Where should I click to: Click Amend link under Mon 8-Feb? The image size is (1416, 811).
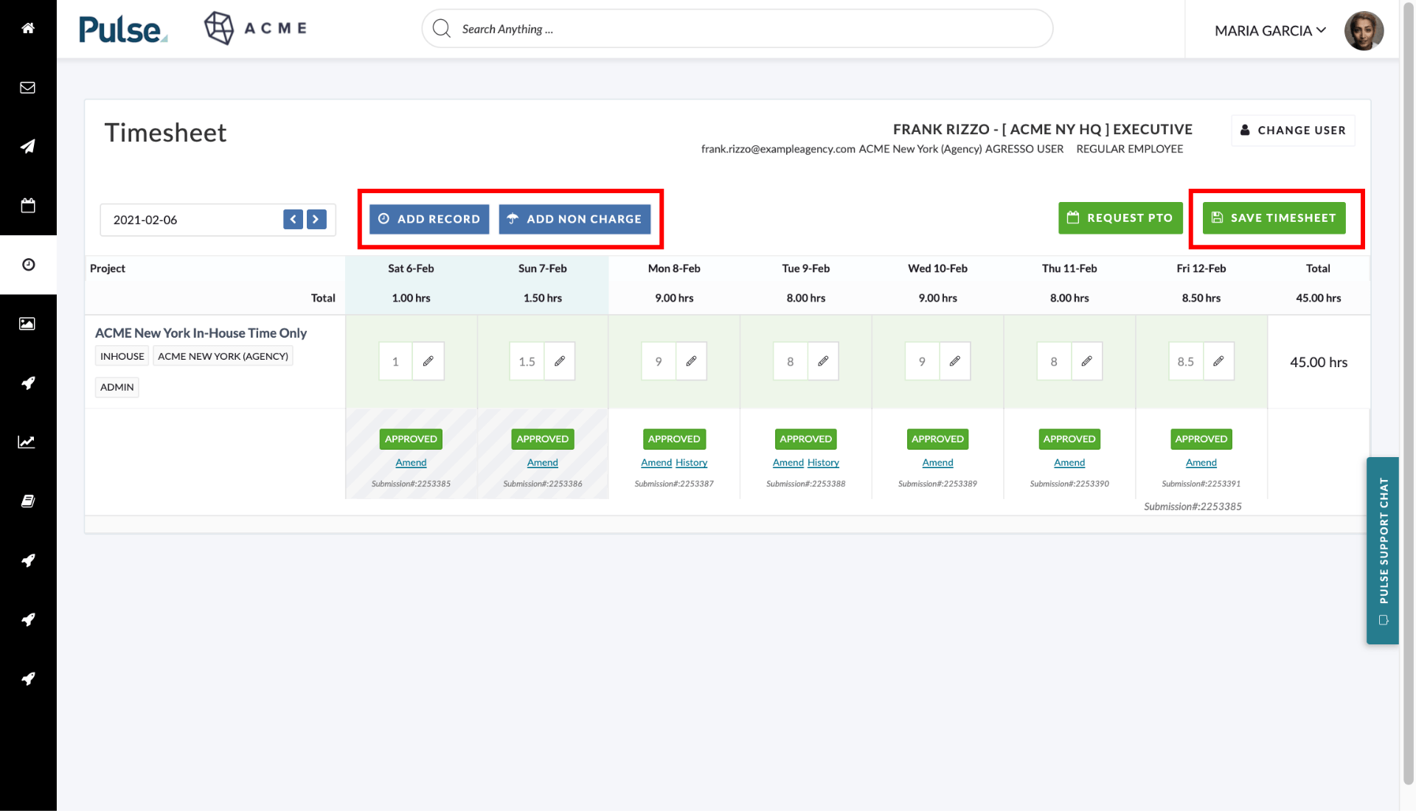tap(656, 462)
